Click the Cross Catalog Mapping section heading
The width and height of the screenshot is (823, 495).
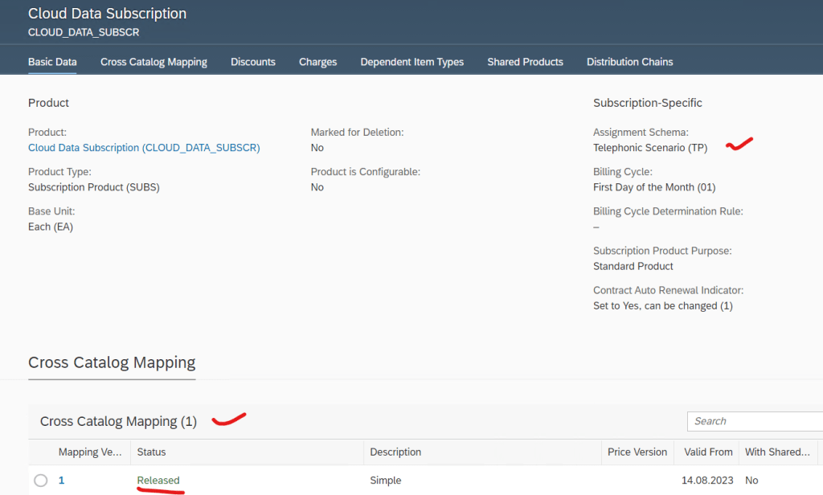[112, 362]
